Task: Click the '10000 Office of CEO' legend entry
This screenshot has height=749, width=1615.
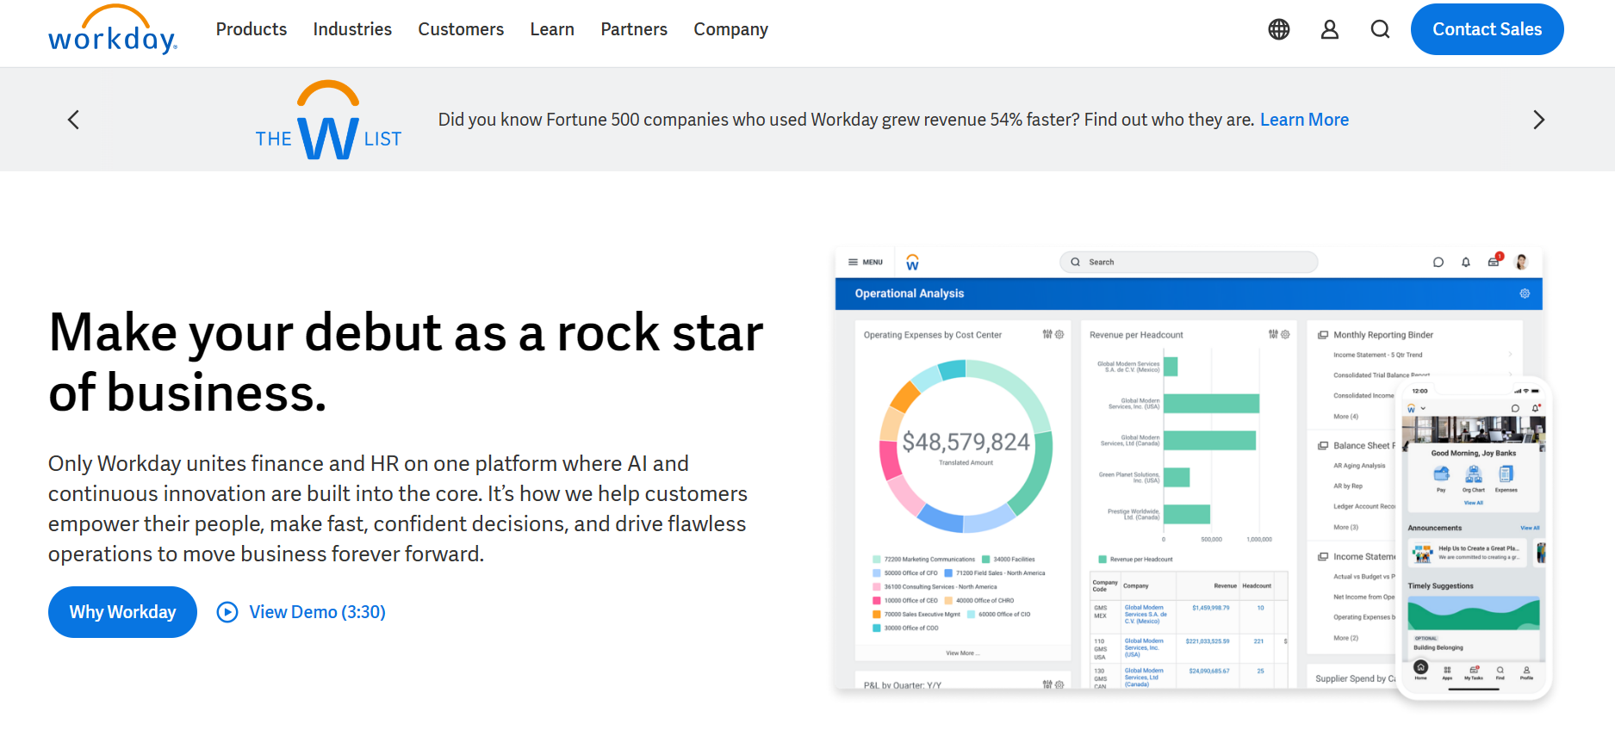Action: point(905,601)
